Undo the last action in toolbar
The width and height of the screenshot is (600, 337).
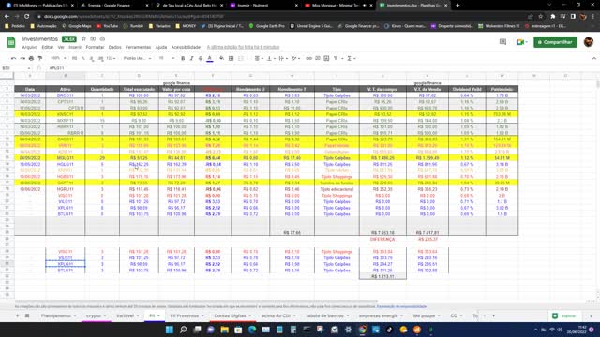(13, 58)
